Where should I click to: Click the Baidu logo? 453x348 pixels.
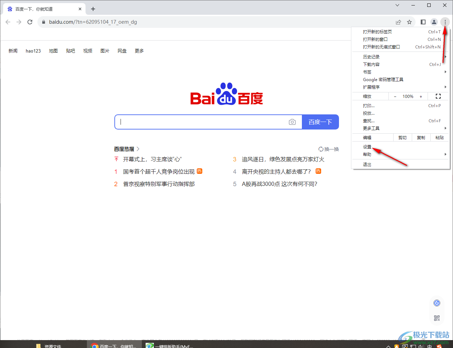click(x=227, y=94)
